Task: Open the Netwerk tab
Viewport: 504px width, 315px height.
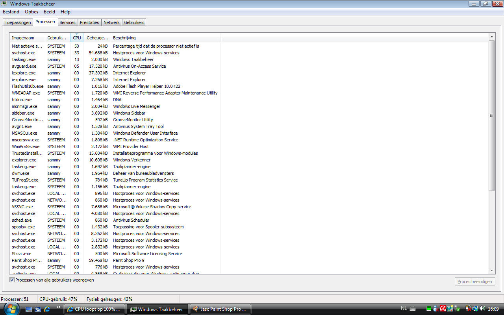Action: 111,22
